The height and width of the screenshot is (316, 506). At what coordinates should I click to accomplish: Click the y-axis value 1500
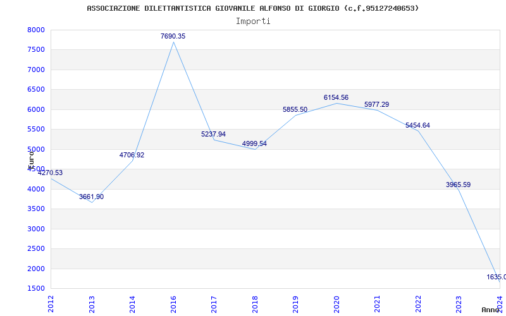click(x=36, y=289)
